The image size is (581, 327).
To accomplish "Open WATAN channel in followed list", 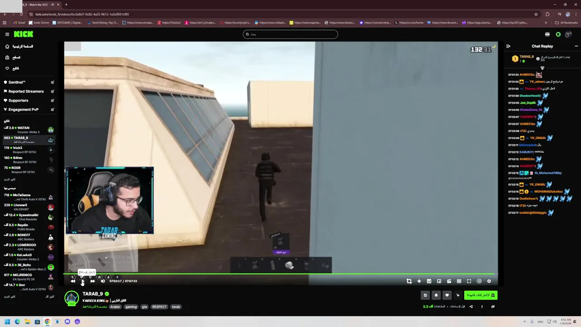I will point(28,130).
